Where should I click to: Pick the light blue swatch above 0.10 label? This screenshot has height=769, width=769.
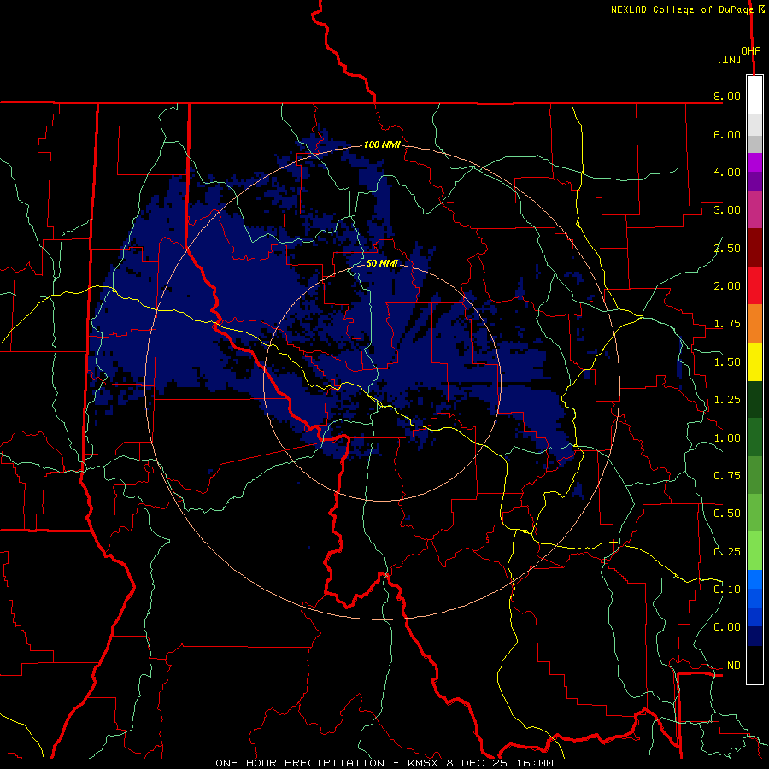coord(754,579)
